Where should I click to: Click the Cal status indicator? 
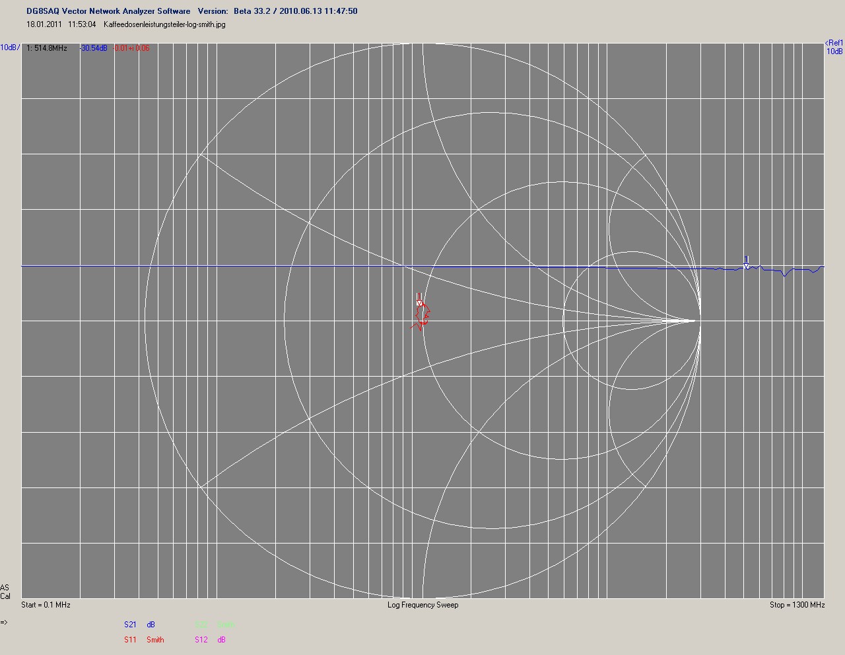tap(5, 596)
